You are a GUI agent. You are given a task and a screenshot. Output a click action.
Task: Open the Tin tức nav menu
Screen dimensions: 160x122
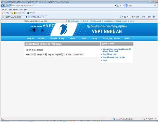85,38
